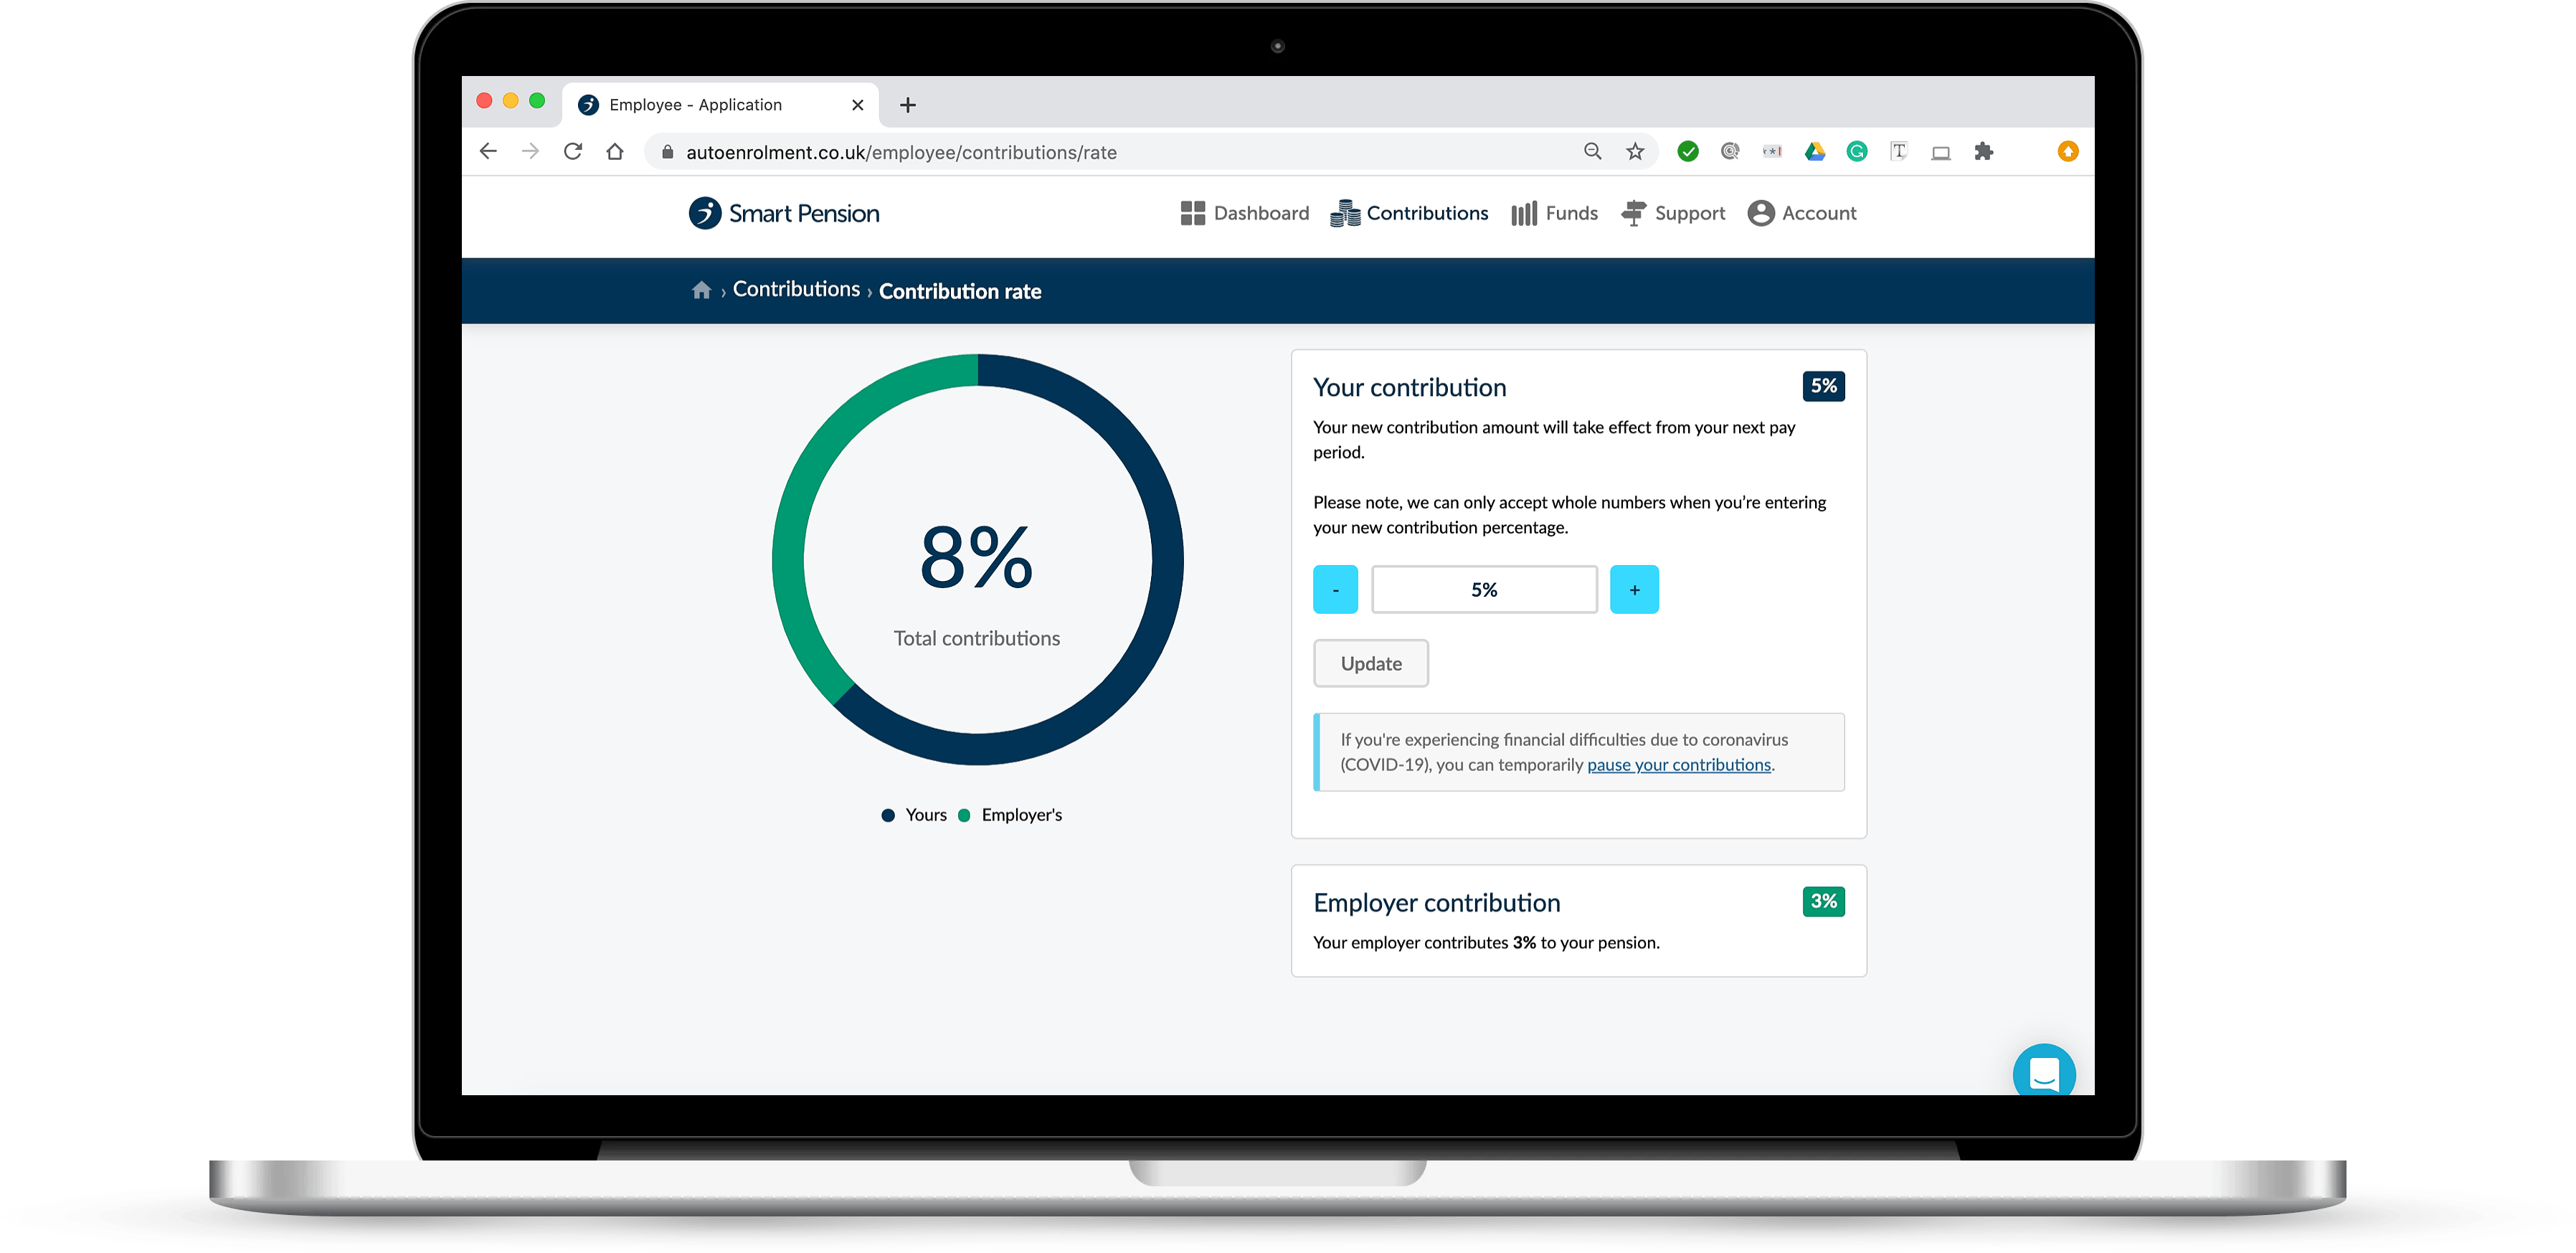Go to Contributions breadcrumb link

[x=796, y=289]
